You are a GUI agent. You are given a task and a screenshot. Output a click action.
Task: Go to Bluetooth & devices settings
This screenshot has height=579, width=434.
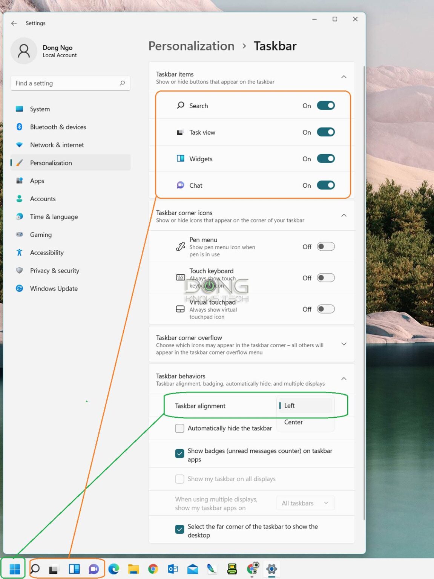click(58, 127)
